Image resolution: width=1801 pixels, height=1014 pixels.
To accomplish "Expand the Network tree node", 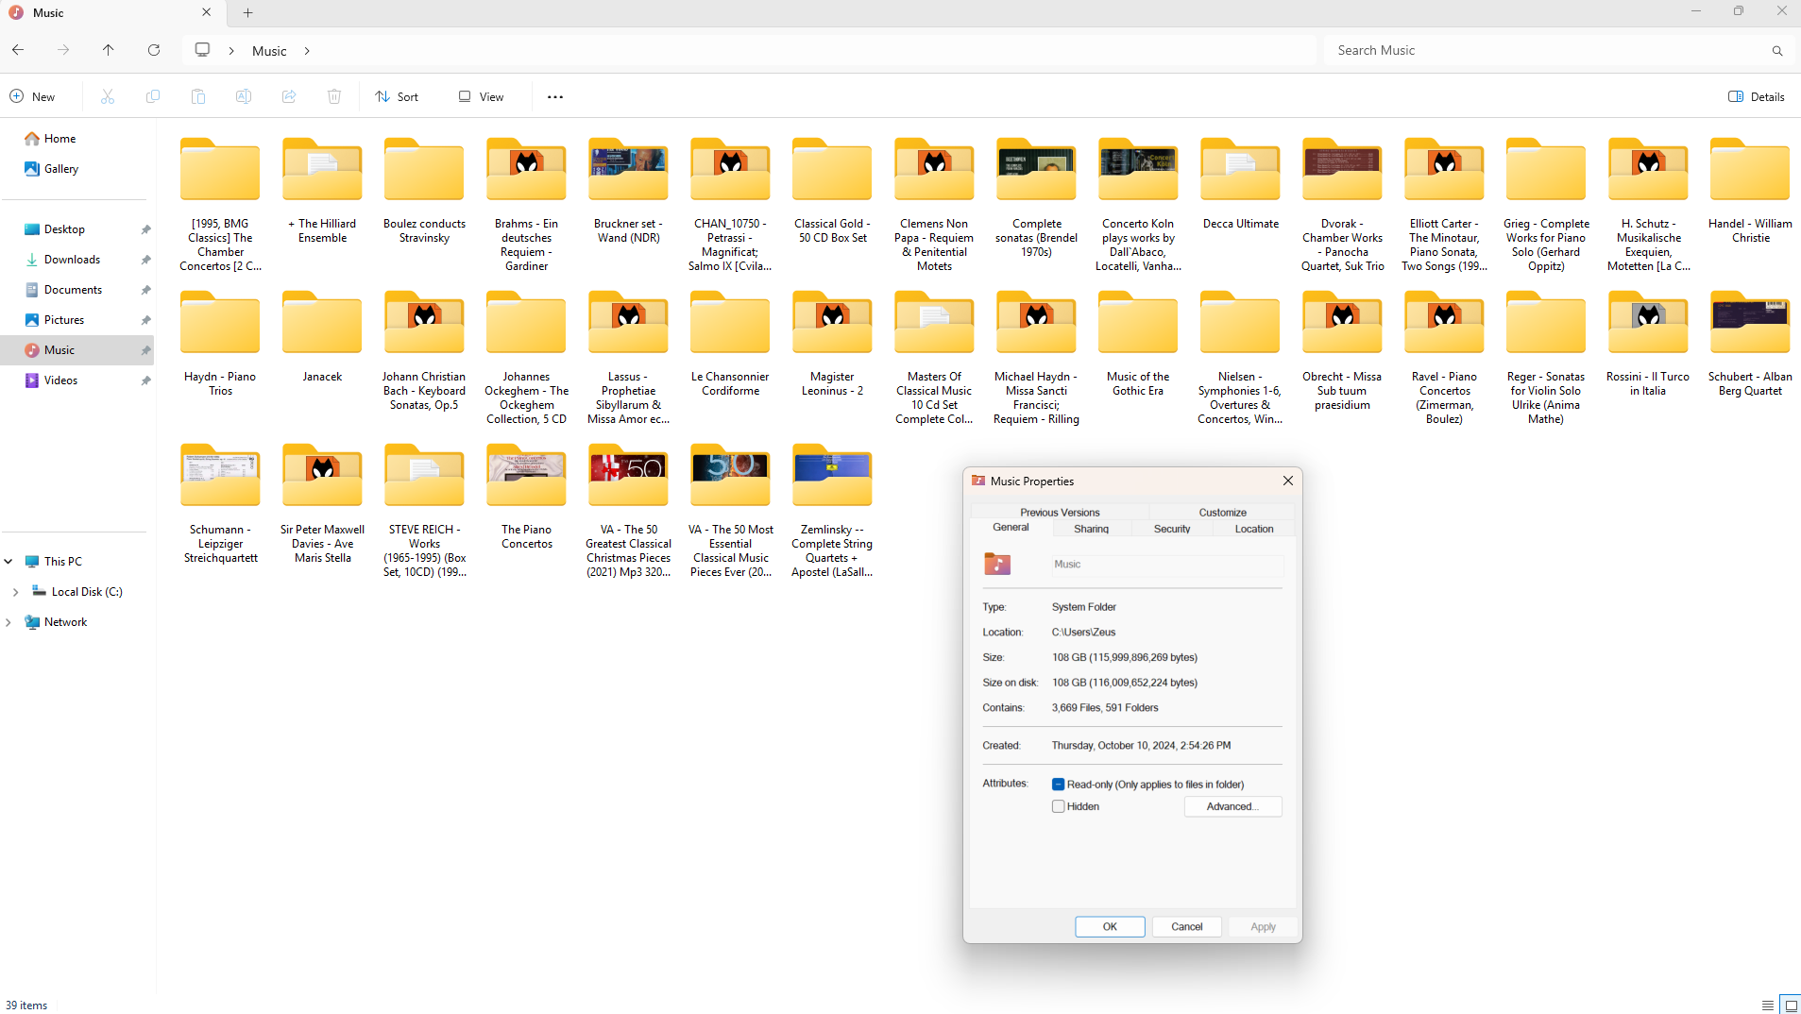I will pyautogui.click(x=8, y=622).
